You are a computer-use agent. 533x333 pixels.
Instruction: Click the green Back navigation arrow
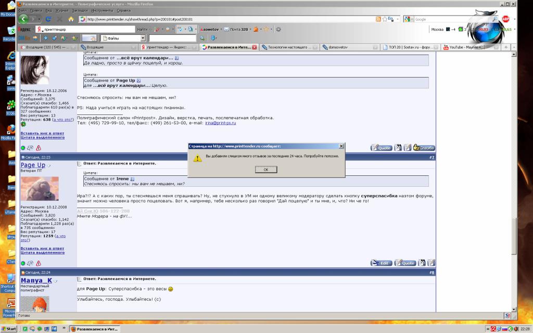[24, 19]
